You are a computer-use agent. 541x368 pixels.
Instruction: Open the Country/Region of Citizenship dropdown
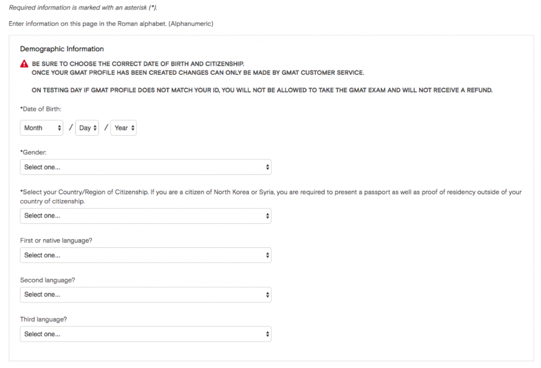(145, 215)
